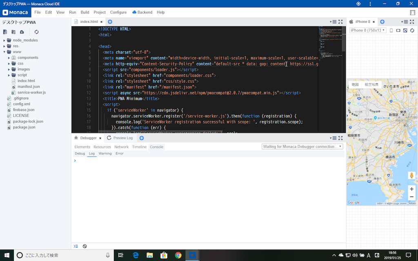Click the new folder icon in project panel
This screenshot has width=418, height=261.
click(13, 32)
